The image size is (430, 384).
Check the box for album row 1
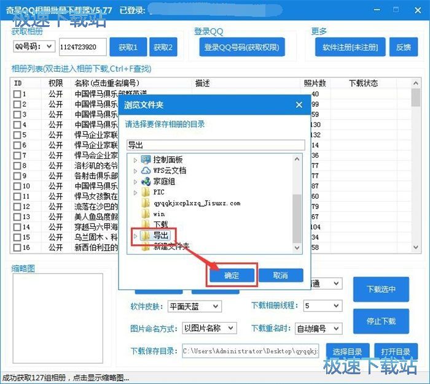pyautogui.click(x=17, y=94)
